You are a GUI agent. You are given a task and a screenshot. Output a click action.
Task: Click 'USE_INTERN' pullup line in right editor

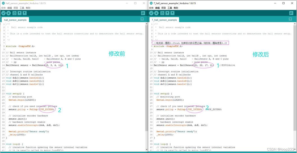(180, 109)
